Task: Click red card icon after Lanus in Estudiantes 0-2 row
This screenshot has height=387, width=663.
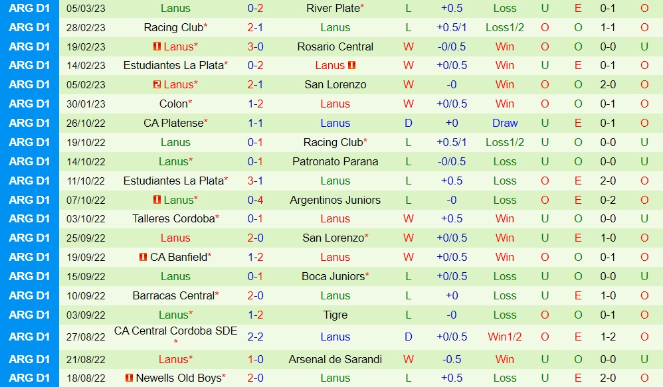Action: coord(351,65)
